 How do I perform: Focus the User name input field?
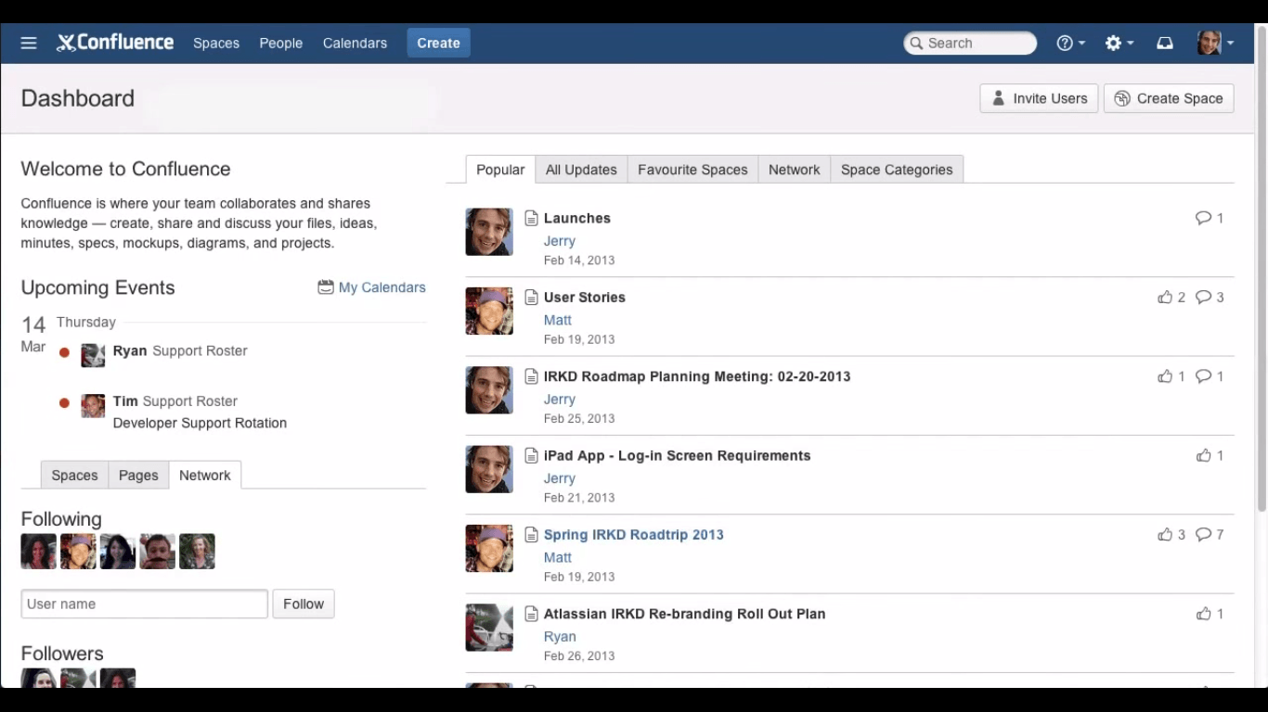click(145, 604)
